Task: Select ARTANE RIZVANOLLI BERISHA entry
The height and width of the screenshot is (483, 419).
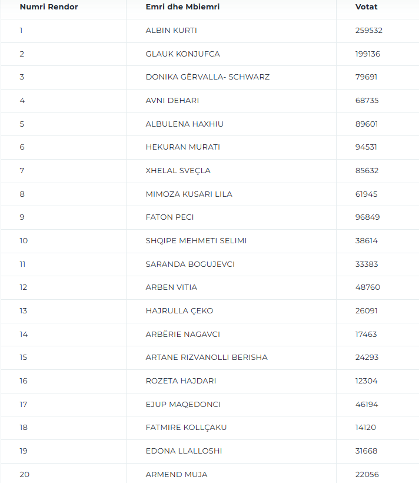Action: pos(207,358)
